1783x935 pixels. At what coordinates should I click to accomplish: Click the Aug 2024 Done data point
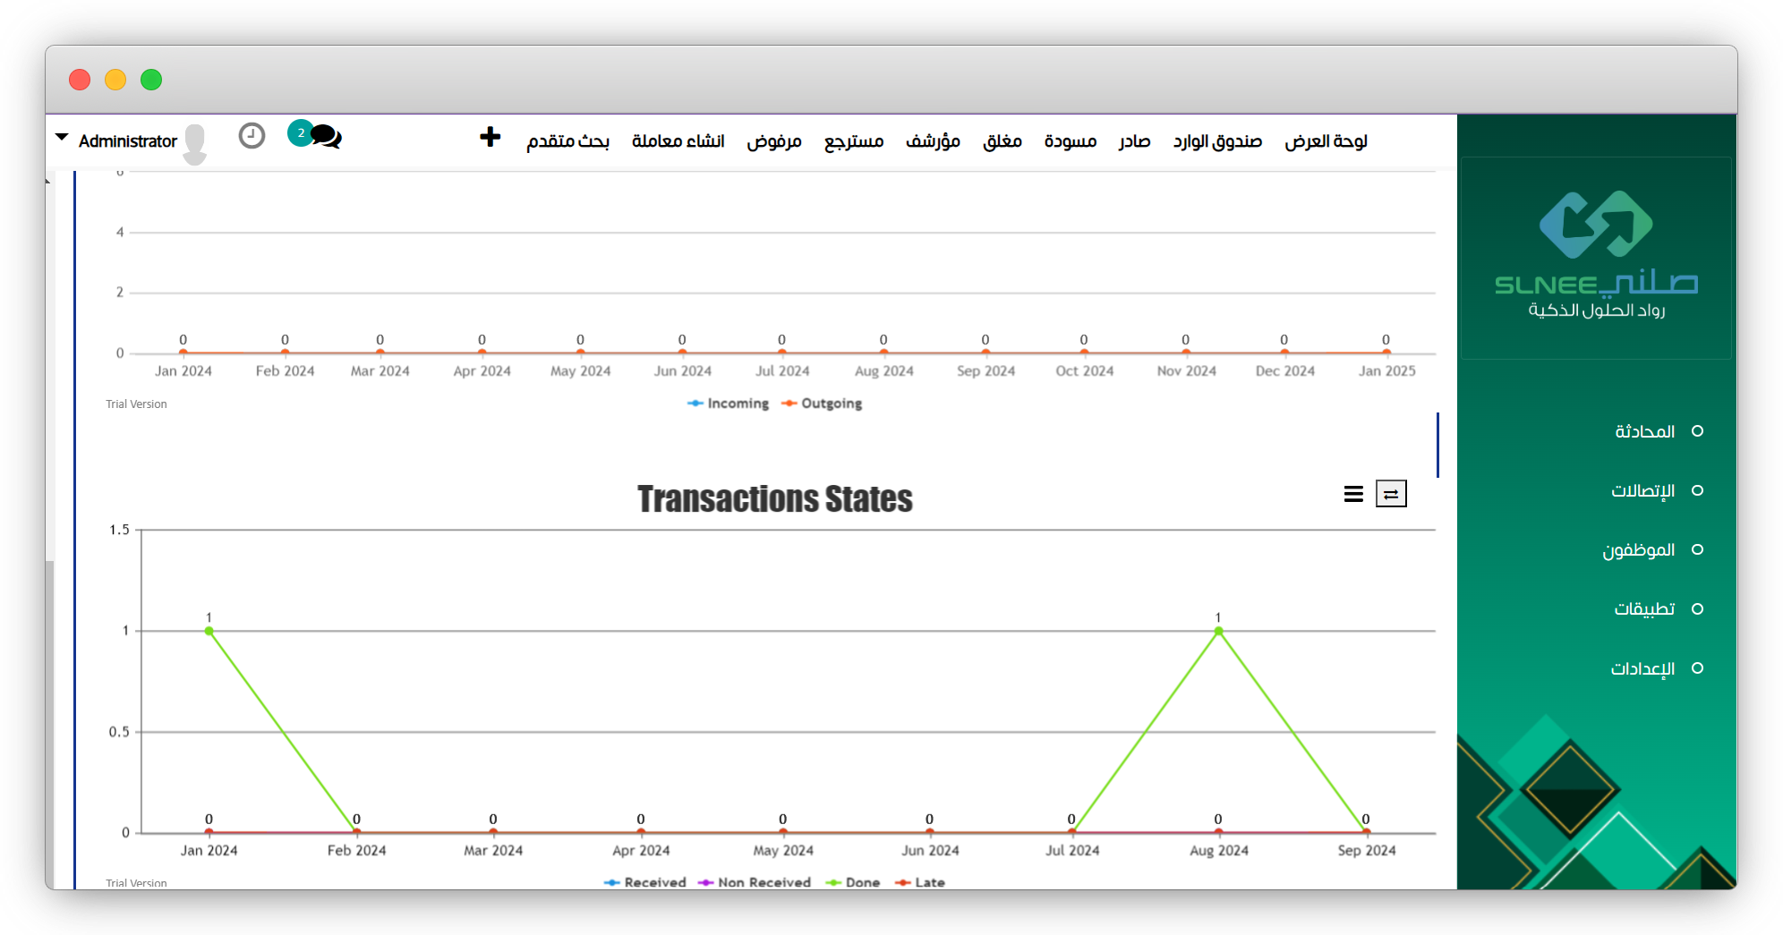pos(1218,631)
